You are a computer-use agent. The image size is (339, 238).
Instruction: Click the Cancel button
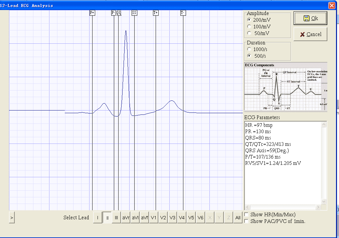(310, 34)
